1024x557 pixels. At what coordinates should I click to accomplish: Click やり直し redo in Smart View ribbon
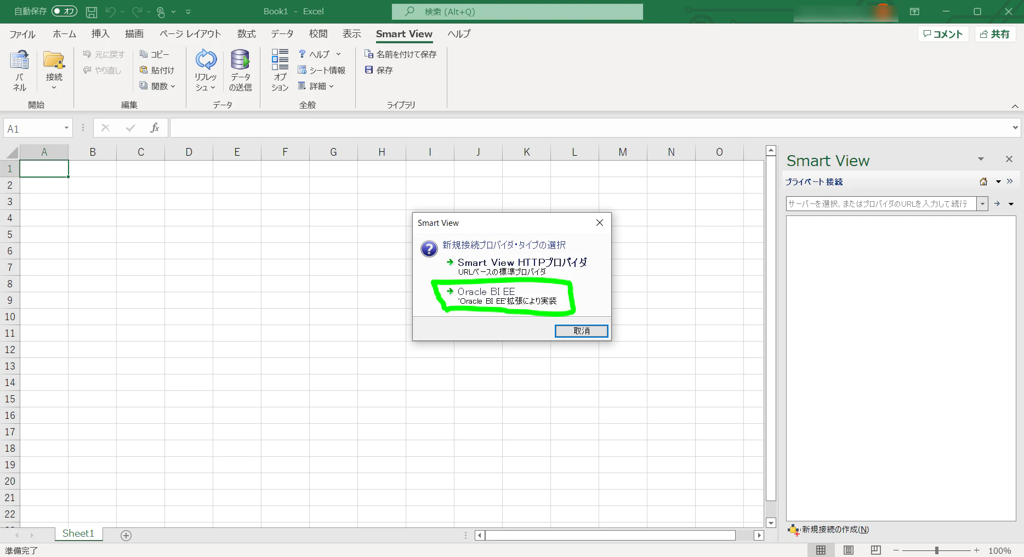tap(102, 70)
